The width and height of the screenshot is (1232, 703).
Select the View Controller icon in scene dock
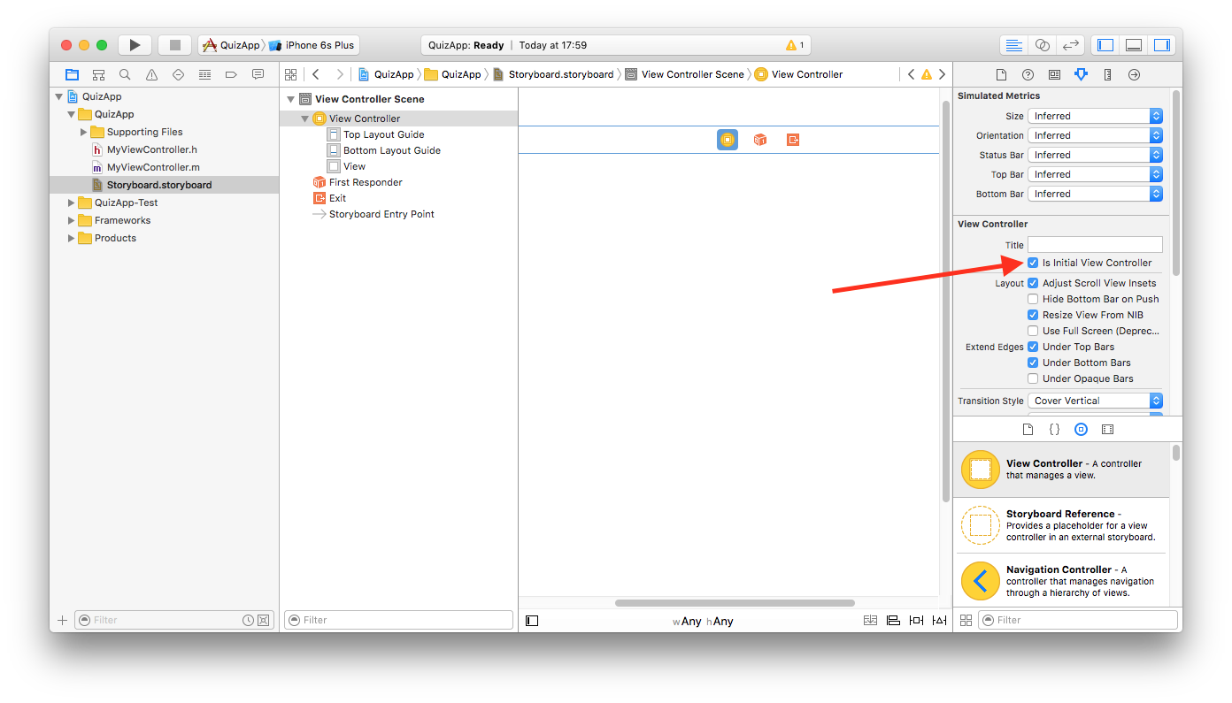point(728,140)
